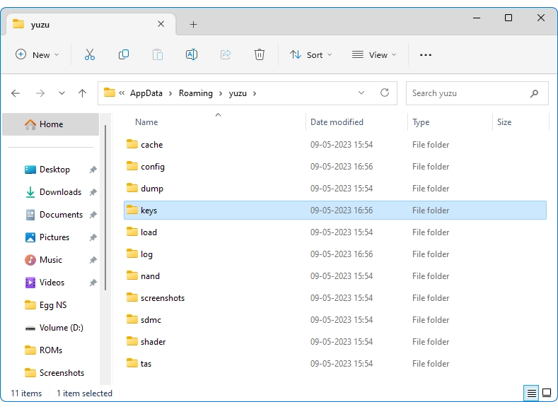
Task: Add a new tab
Action: click(193, 24)
